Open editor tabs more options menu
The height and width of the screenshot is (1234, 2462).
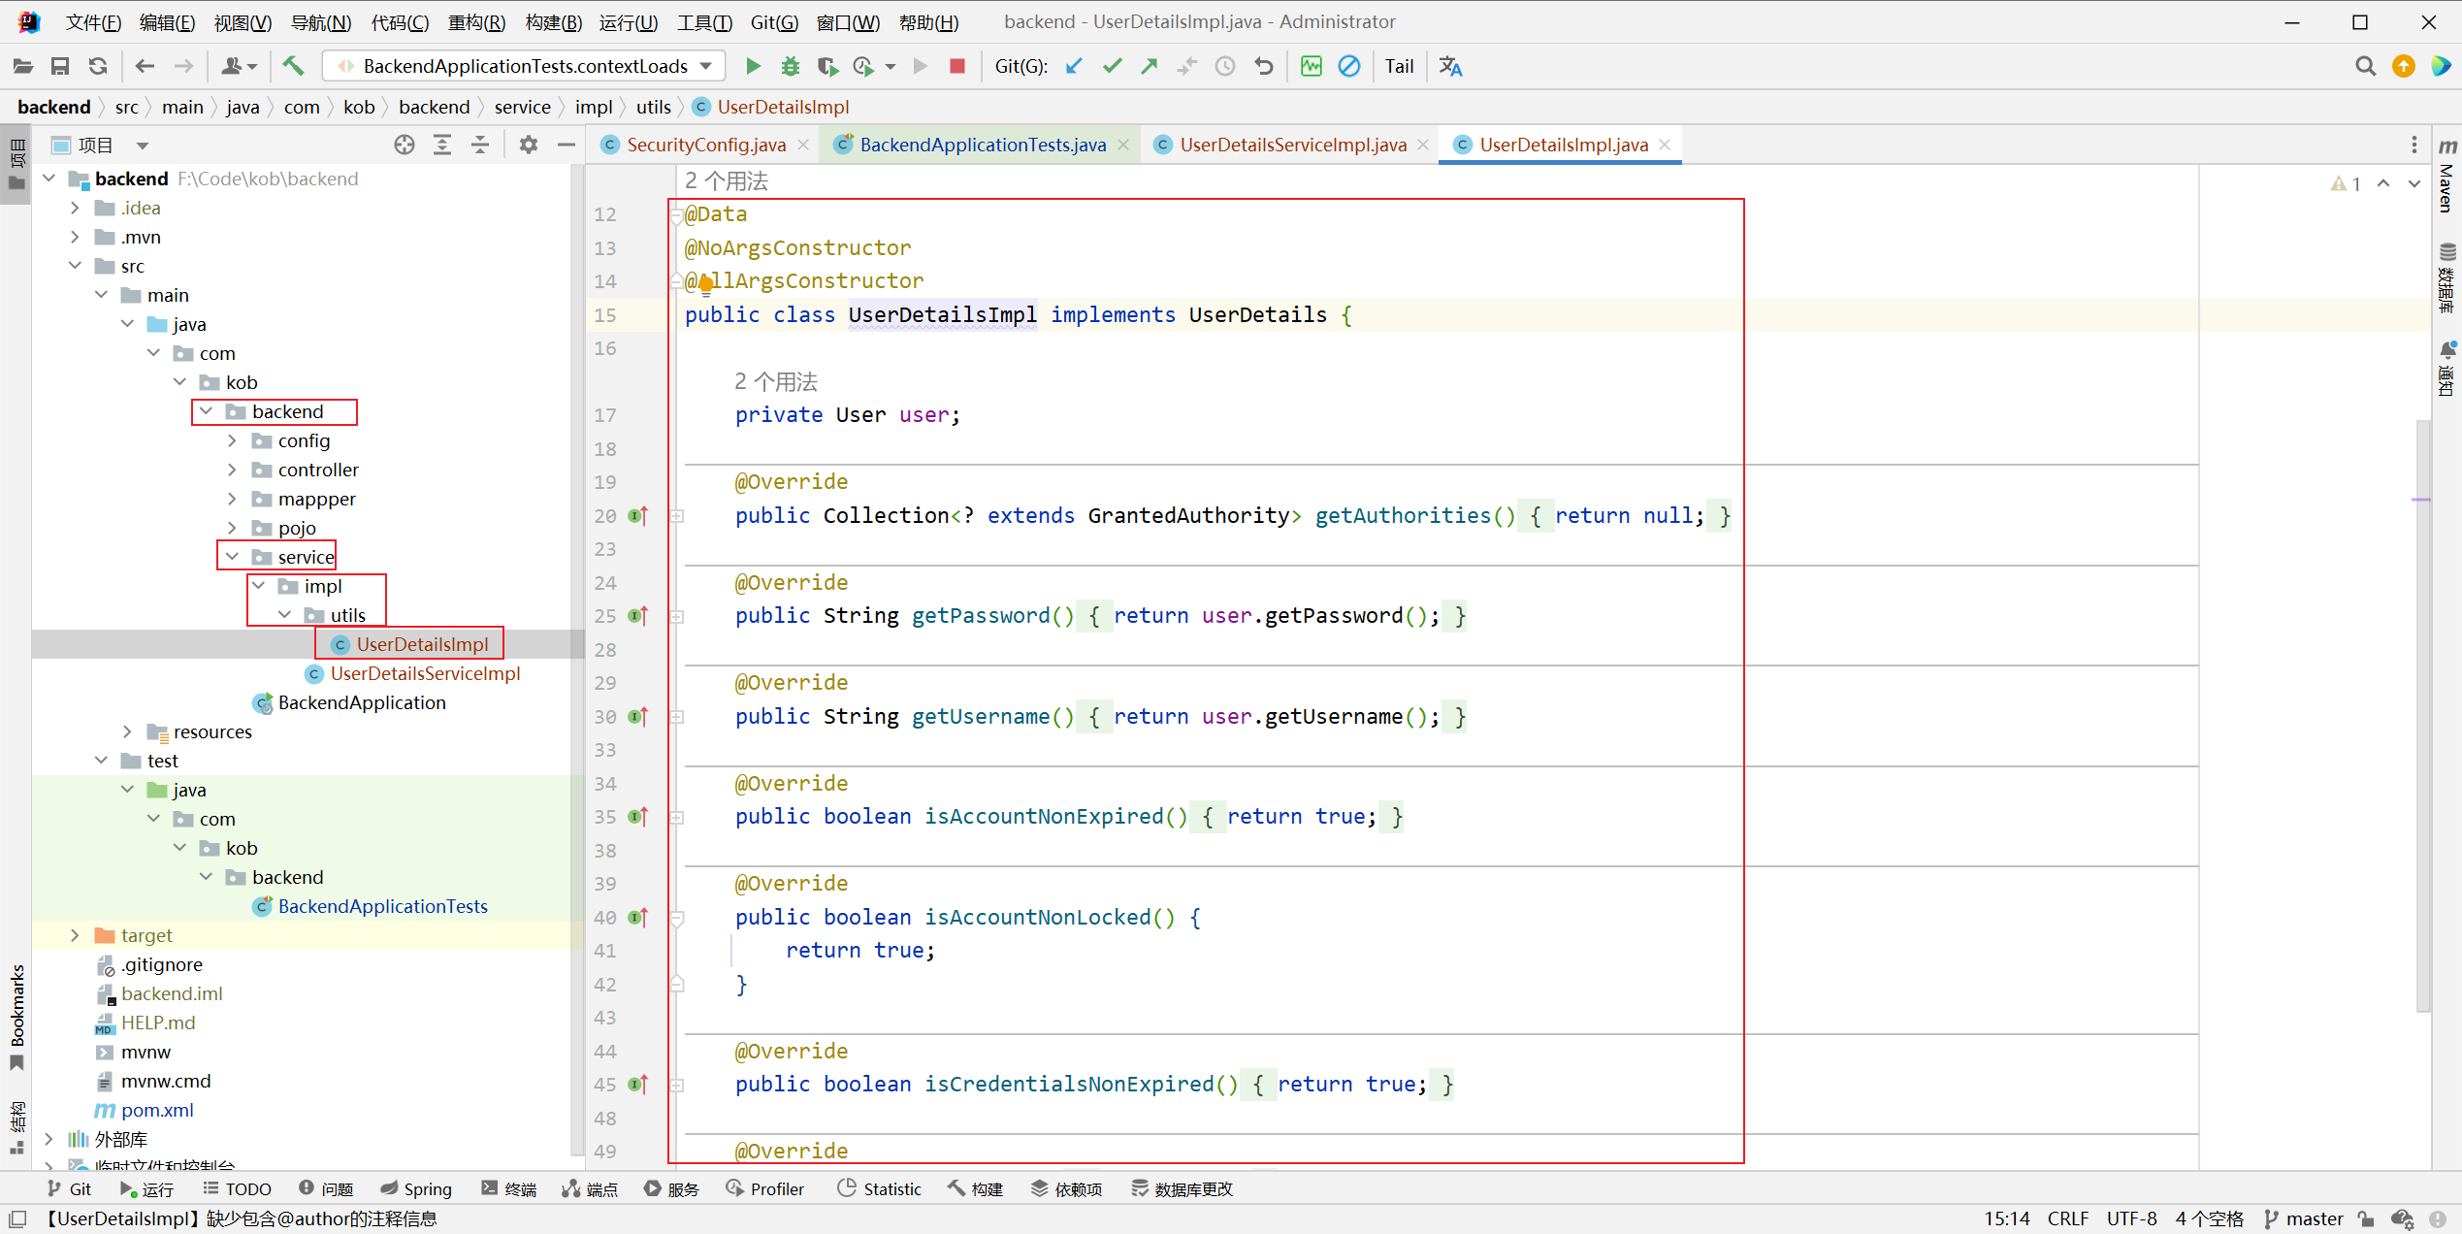coord(2414,145)
